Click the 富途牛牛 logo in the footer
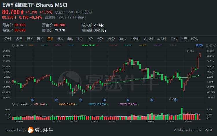Image resolution: width=217 pixels, height=136 pixels. (40, 130)
